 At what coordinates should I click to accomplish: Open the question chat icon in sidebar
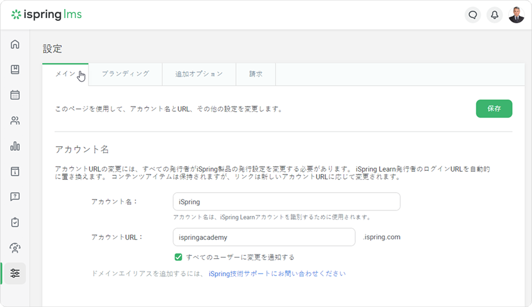click(15, 197)
